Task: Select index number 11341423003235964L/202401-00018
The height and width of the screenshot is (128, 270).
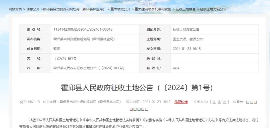Action: coord(83,29)
